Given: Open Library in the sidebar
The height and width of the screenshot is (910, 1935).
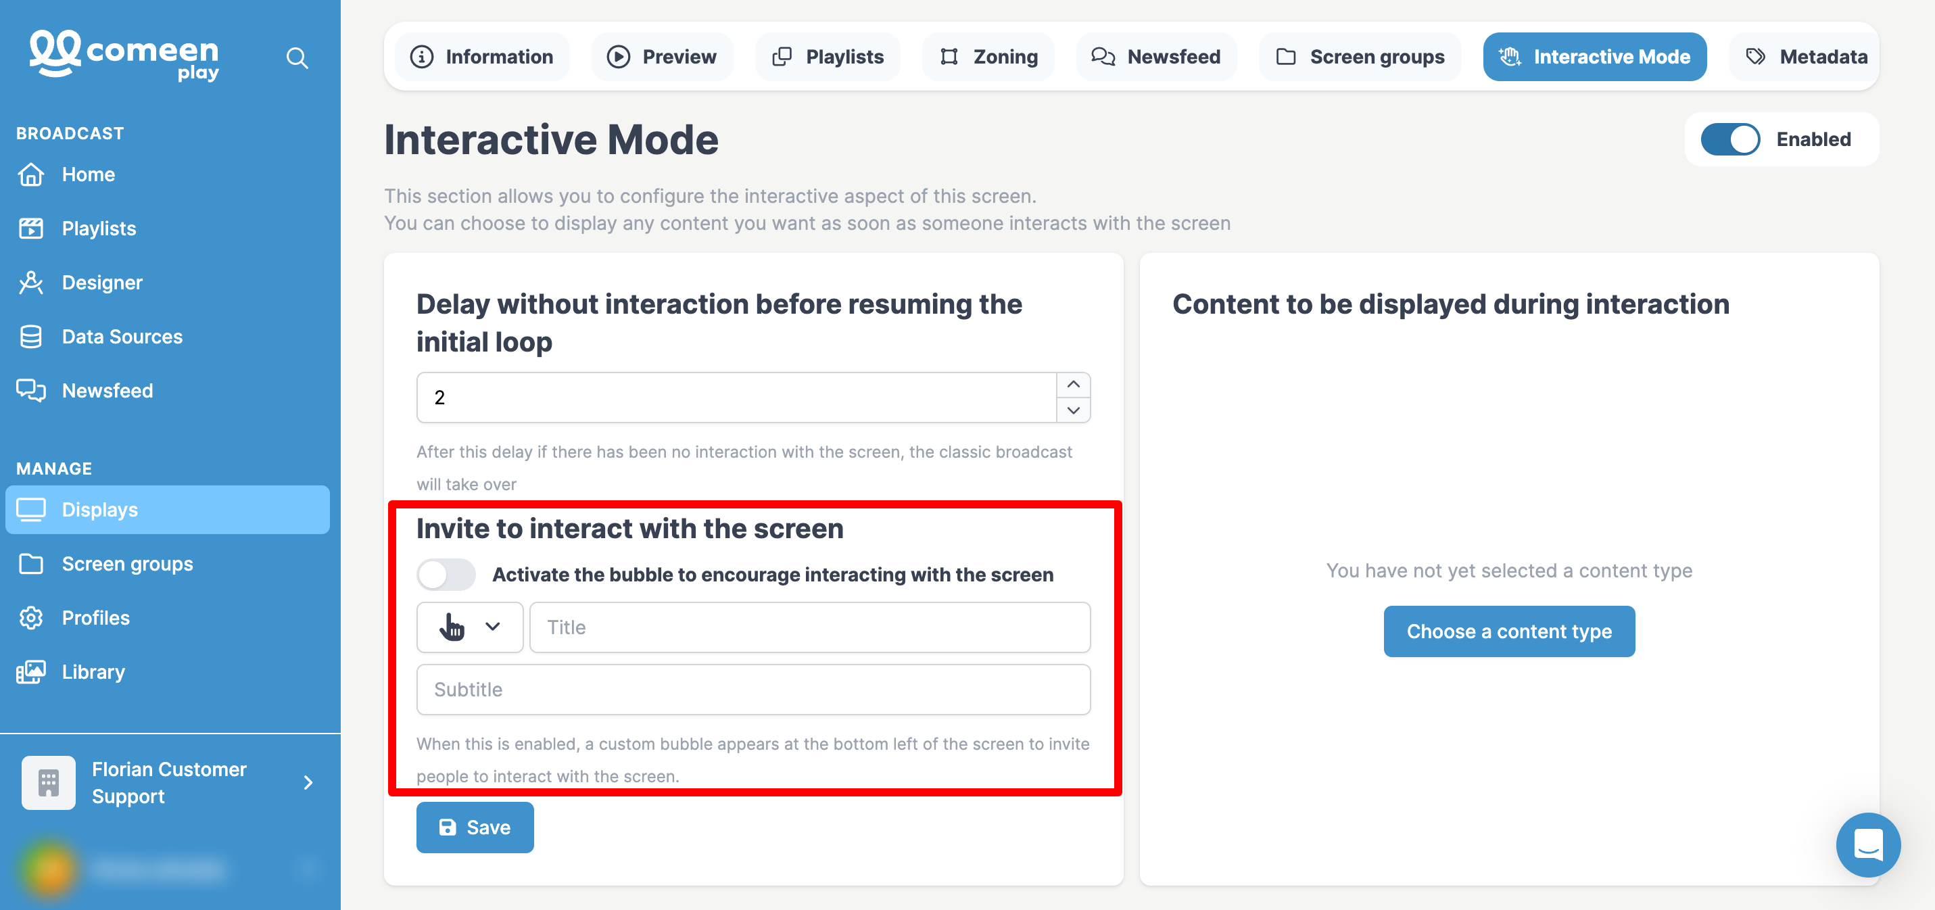Looking at the screenshot, I should point(93,672).
